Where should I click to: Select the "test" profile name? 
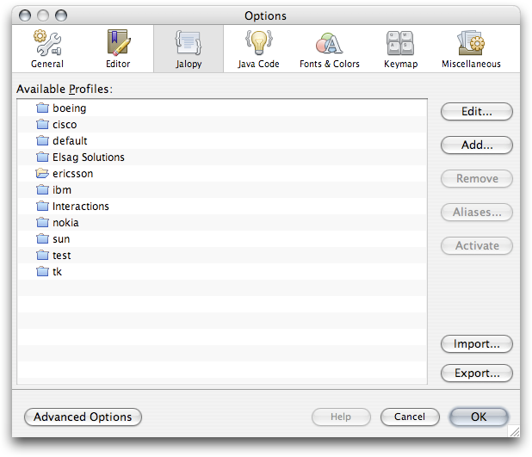pos(62,256)
